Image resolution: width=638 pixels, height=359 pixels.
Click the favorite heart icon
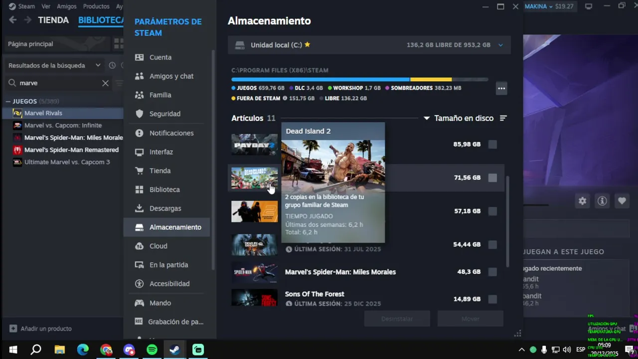click(x=622, y=201)
